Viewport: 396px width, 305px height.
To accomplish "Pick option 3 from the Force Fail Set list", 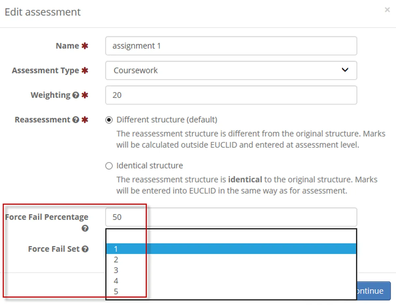I will pyautogui.click(x=231, y=270).
